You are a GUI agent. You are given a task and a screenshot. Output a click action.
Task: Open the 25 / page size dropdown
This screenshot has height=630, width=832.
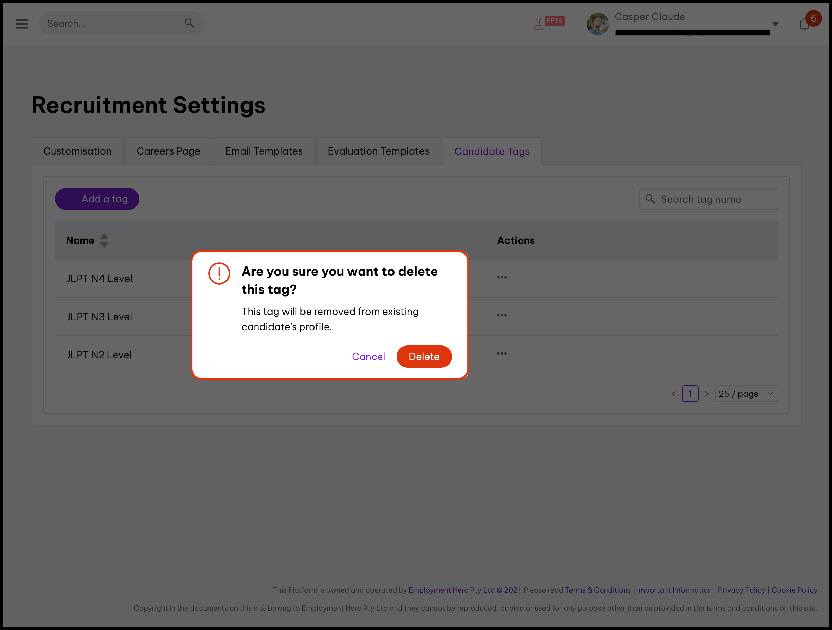pos(746,394)
